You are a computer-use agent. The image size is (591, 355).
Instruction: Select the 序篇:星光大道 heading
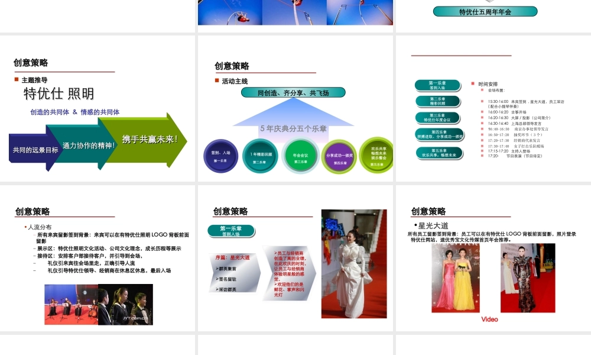[x=232, y=257]
